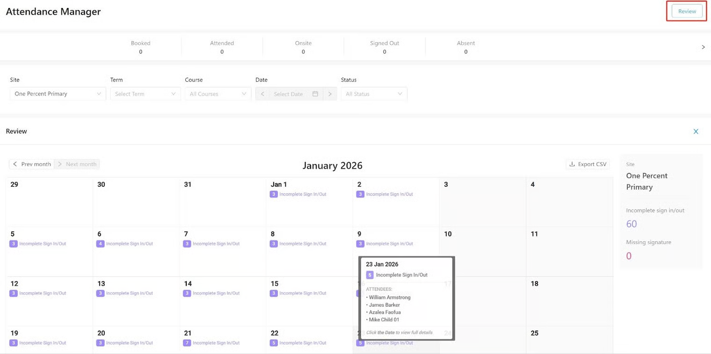Click the calendar icon in Date field

(x=315, y=94)
